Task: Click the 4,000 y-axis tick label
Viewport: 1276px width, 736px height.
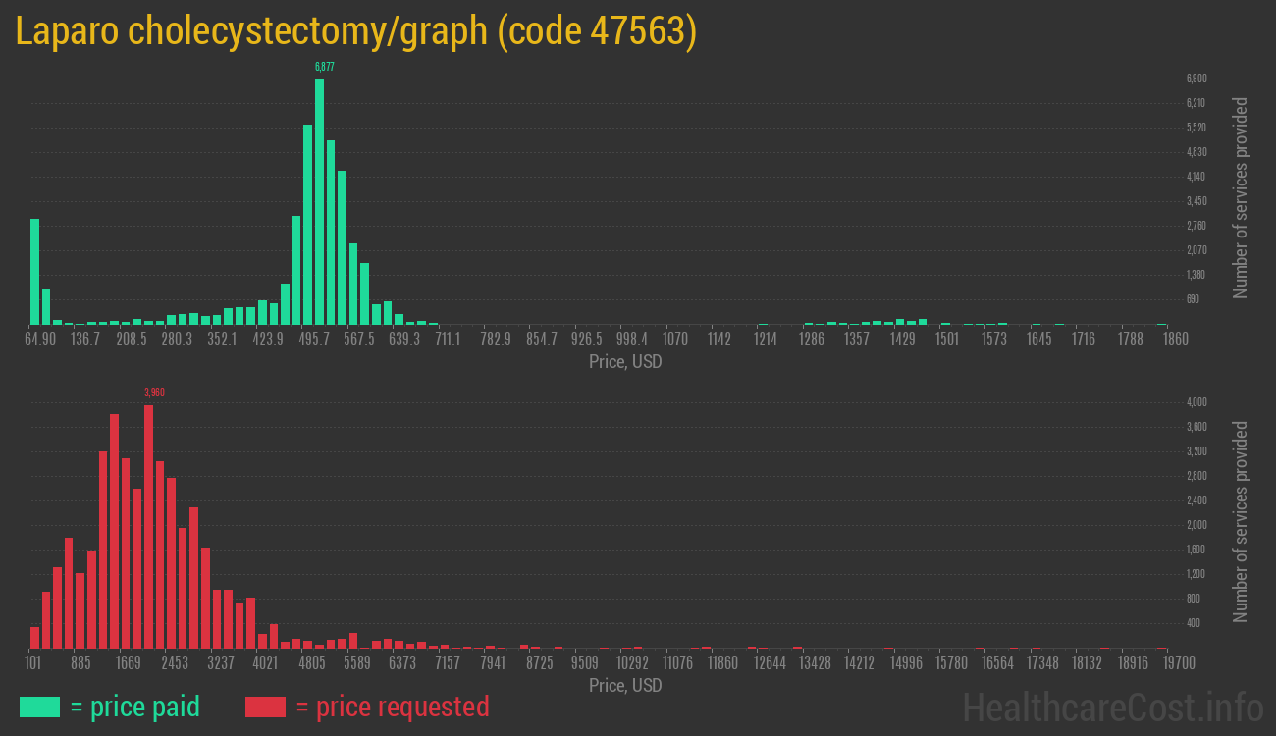Action: (x=1196, y=402)
